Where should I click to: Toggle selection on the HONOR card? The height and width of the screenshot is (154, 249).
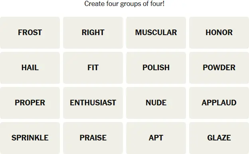coord(219,33)
